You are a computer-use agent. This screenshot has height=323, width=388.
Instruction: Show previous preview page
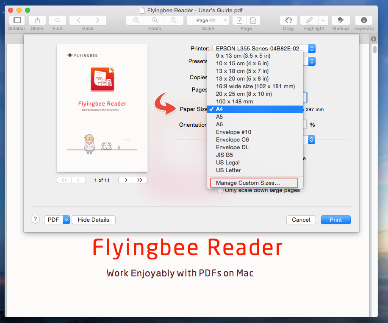(x=78, y=180)
